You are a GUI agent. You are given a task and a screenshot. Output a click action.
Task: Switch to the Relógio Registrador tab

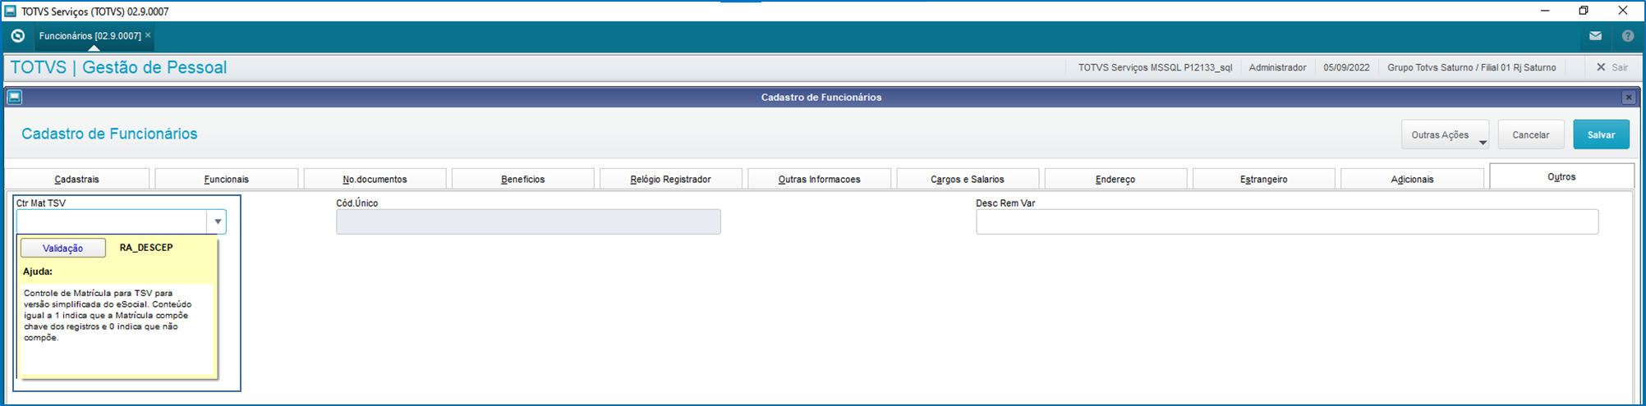(x=671, y=179)
